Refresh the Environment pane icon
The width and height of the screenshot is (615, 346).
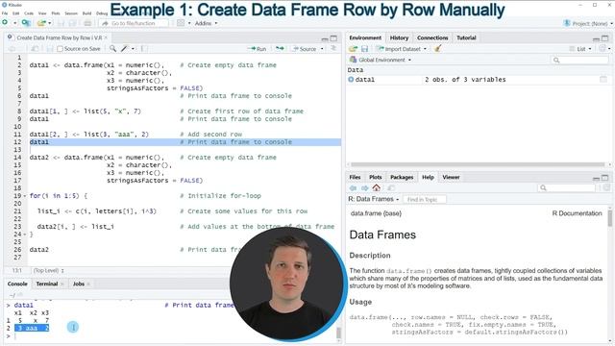coord(603,49)
